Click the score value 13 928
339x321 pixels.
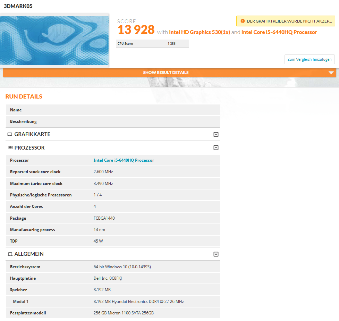coord(136,29)
